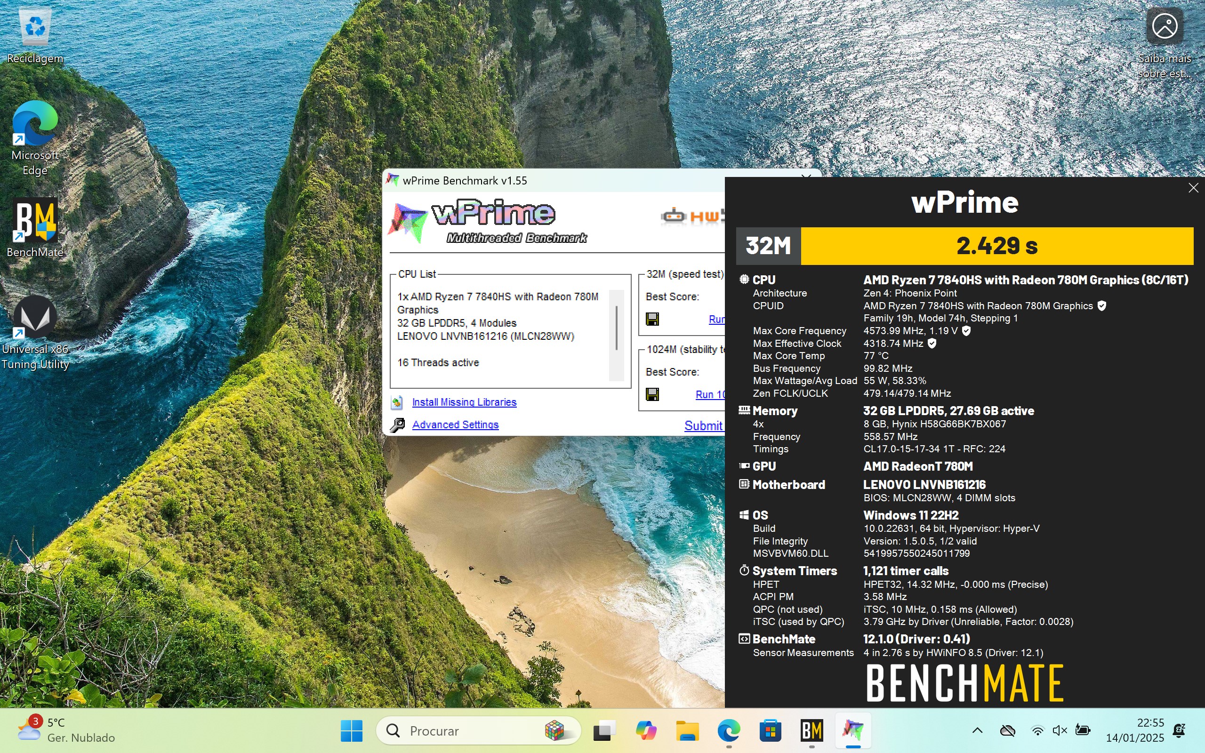Click the Procurar search box
This screenshot has height=753, width=1205.
coord(478,730)
